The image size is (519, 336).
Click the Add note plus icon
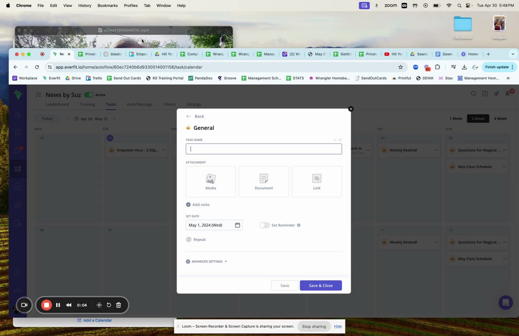click(x=188, y=205)
